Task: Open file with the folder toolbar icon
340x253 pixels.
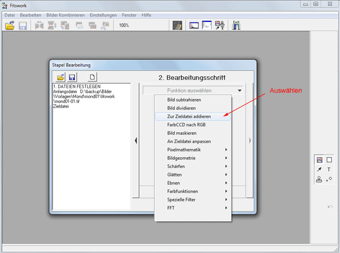Action: (x=10, y=26)
